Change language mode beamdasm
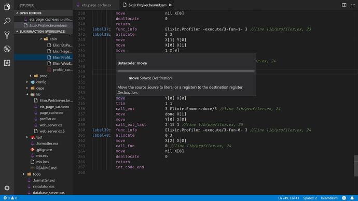This screenshot has width=358, height=201. 329,198
